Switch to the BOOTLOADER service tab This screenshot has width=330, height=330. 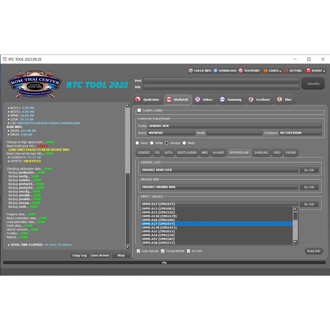[187, 152]
